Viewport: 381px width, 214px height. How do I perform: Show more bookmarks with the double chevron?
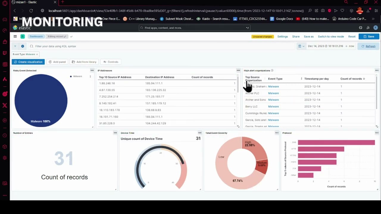tap(373, 19)
